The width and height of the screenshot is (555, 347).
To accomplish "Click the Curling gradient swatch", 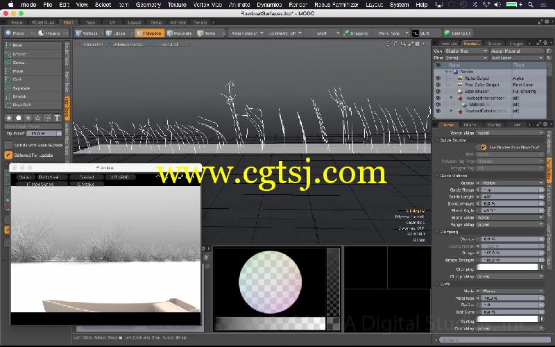I will (x=510, y=319).
